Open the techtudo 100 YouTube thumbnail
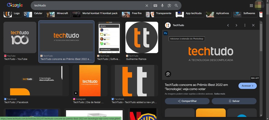This screenshot has width=269, height=120. [x=20, y=37]
